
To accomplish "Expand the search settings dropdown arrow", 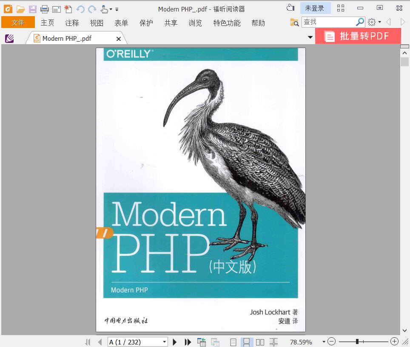I will tap(379, 22).
